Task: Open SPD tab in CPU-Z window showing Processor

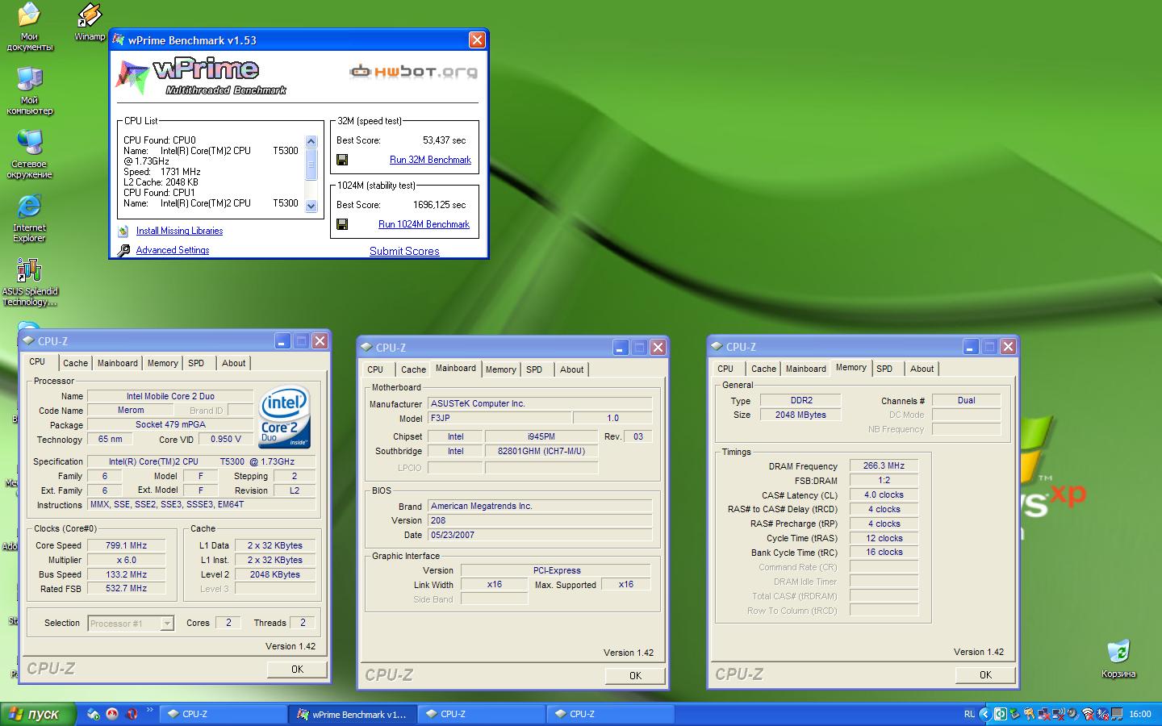Action: tap(196, 363)
